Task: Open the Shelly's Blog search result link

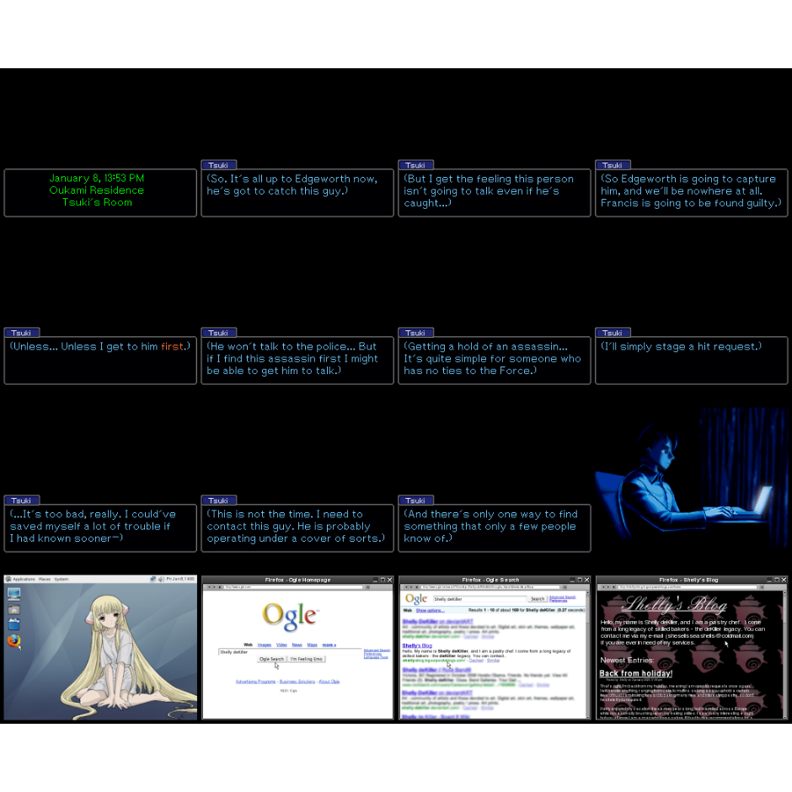Action: pyautogui.click(x=417, y=646)
